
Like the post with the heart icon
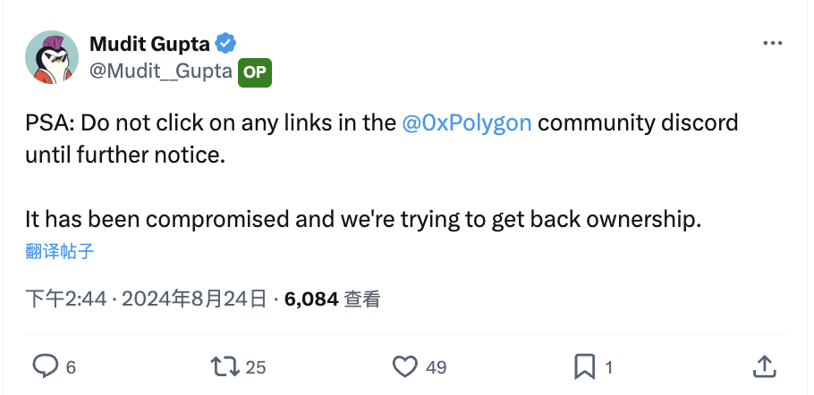(405, 366)
